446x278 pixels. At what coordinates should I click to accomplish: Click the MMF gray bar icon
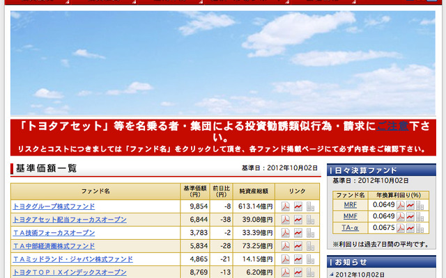click(420, 217)
